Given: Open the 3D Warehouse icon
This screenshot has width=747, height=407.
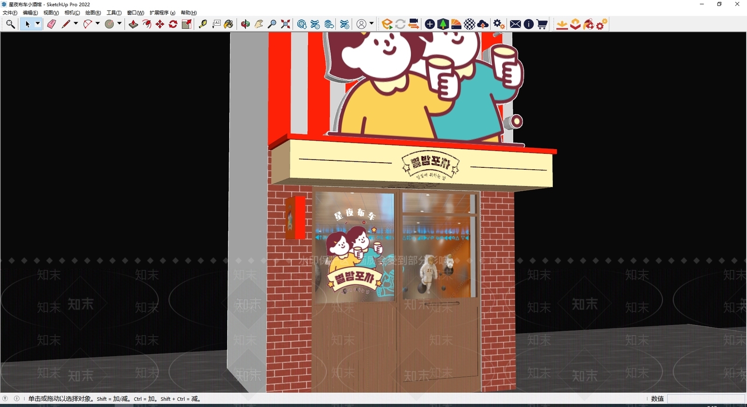Looking at the screenshot, I should pyautogui.click(x=302, y=24).
